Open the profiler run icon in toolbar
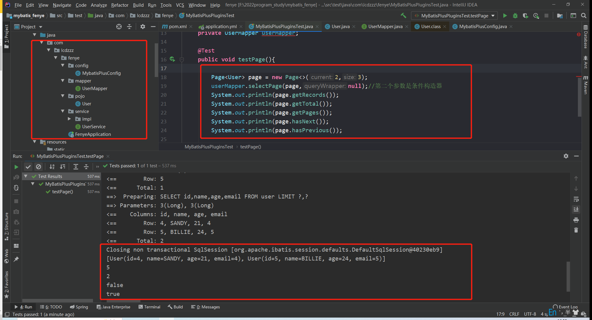 (x=536, y=16)
